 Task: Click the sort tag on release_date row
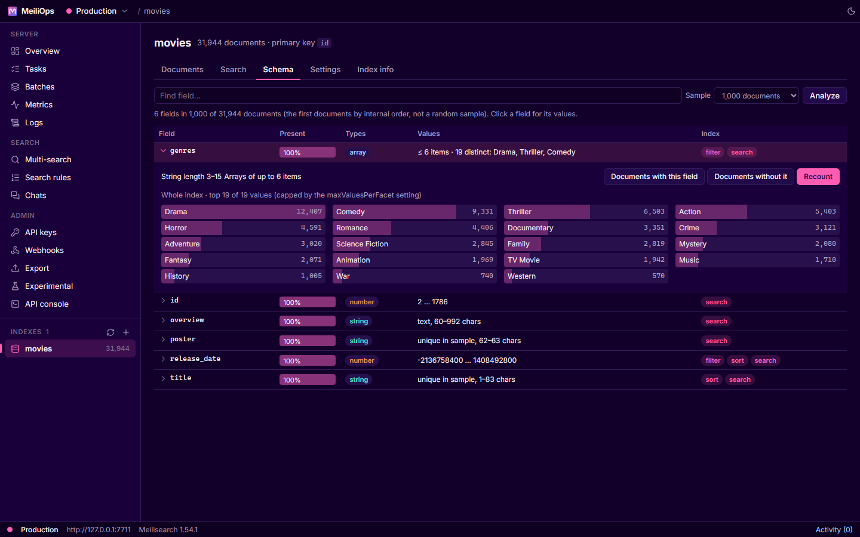(738, 360)
